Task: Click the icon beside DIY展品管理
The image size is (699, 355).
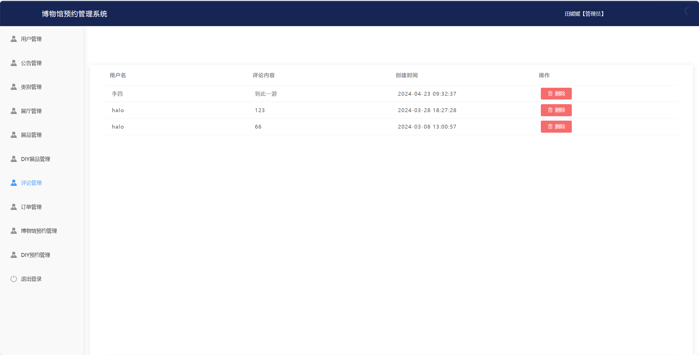Action: point(14,159)
